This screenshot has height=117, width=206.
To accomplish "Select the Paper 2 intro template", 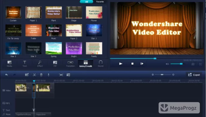I will point(74,30).
